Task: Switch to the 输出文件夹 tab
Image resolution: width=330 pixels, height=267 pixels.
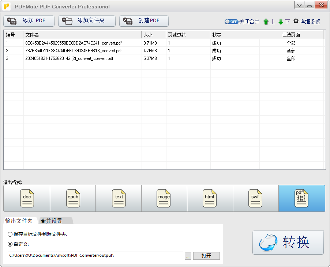Action: point(18,221)
